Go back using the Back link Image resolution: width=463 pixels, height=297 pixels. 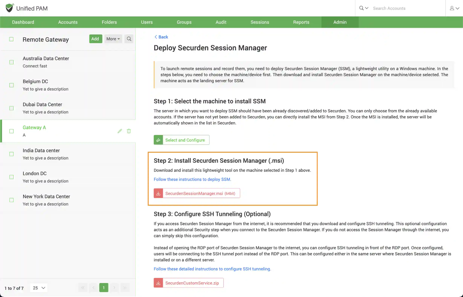(x=161, y=37)
